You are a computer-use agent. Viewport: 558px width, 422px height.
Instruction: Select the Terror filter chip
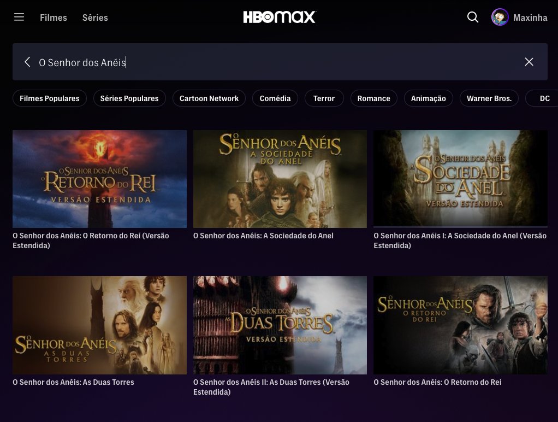click(x=324, y=98)
